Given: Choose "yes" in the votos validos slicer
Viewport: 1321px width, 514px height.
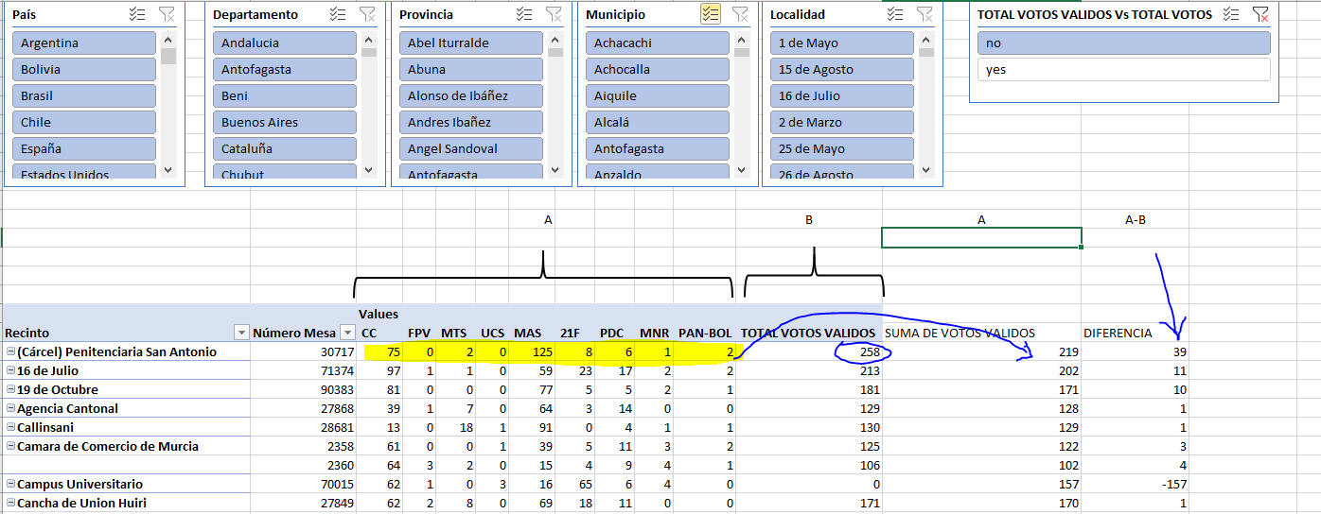Looking at the screenshot, I should pyautogui.click(x=1123, y=69).
